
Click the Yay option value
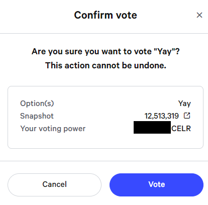[x=184, y=104]
